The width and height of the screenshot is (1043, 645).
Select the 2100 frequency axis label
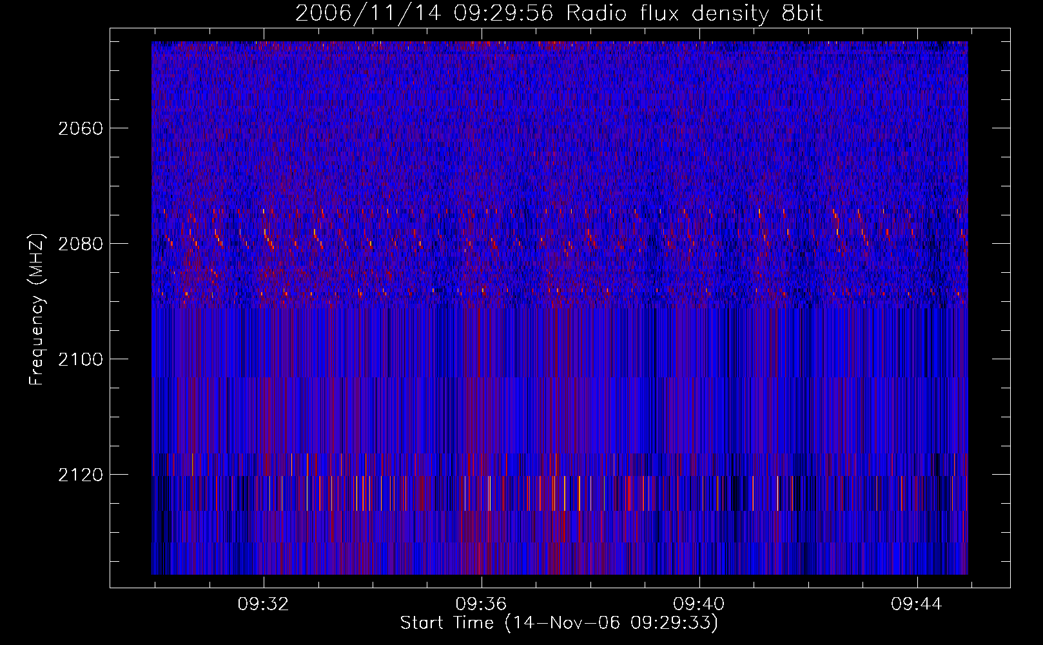coord(81,359)
